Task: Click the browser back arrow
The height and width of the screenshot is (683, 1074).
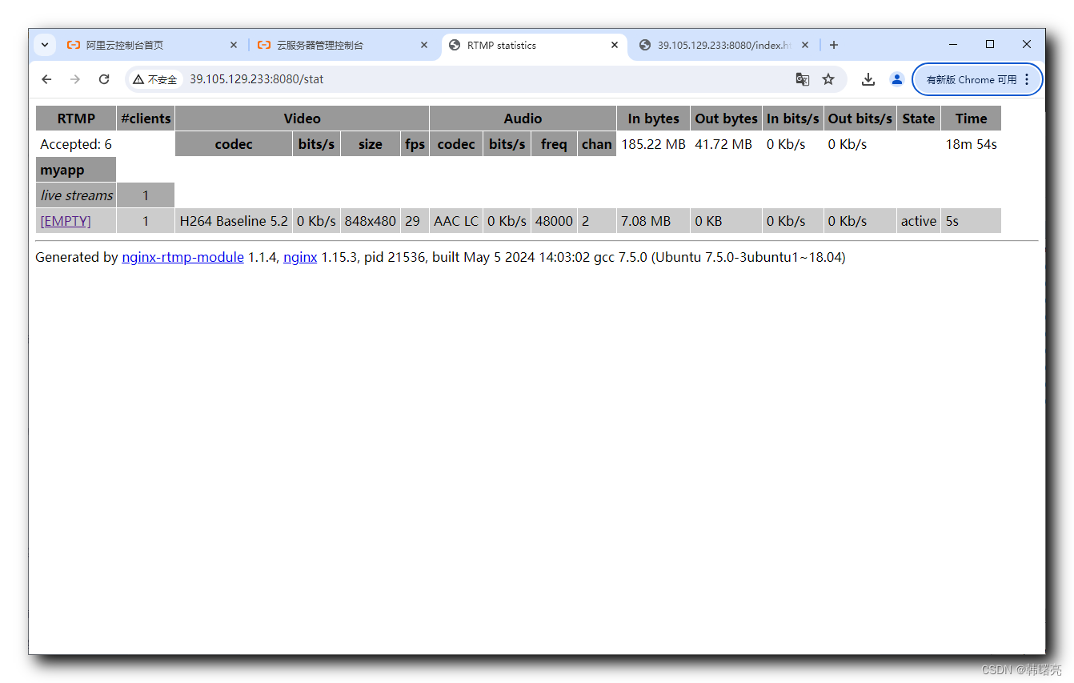Action: [46, 79]
